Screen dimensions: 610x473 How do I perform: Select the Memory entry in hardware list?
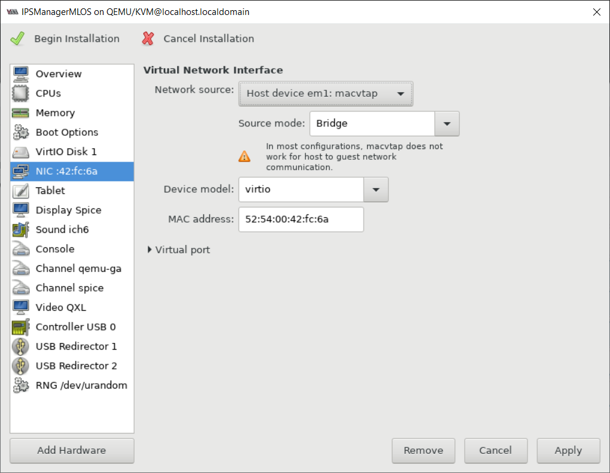click(x=72, y=113)
